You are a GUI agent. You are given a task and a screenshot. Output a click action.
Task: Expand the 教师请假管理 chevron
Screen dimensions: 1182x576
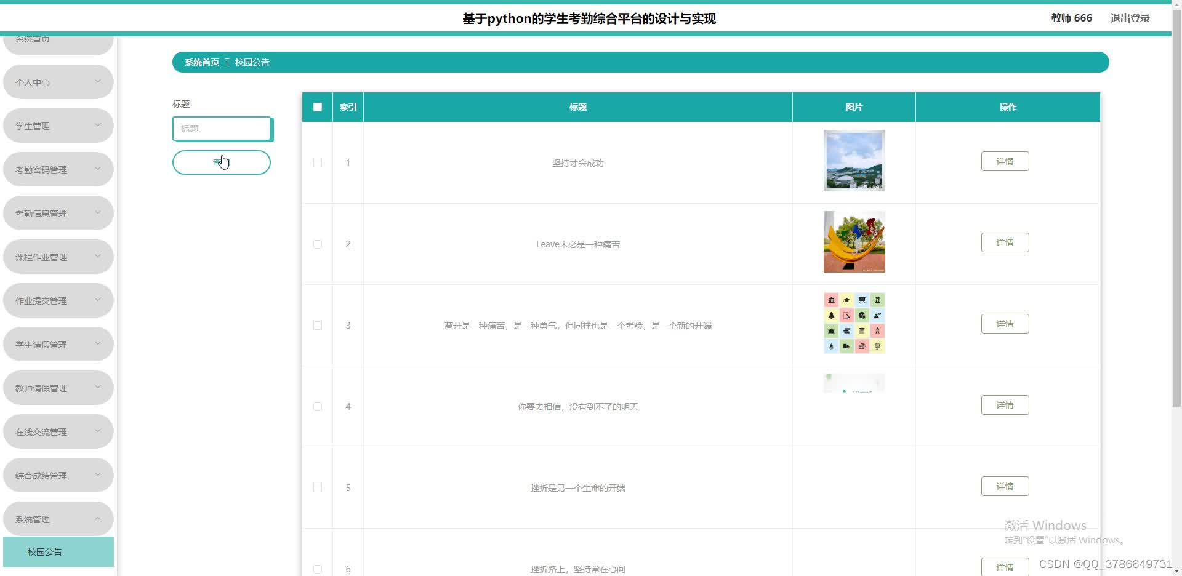pyautogui.click(x=98, y=387)
